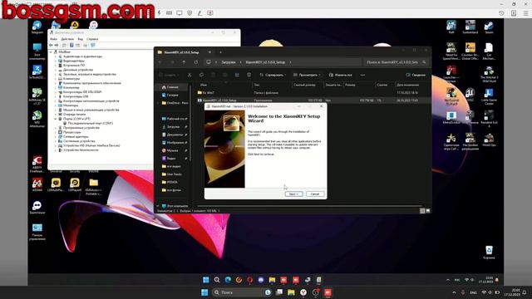This screenshot has height=299, width=532.
Task: Open the TeamViewer desktop icon
Action: click(x=37, y=208)
